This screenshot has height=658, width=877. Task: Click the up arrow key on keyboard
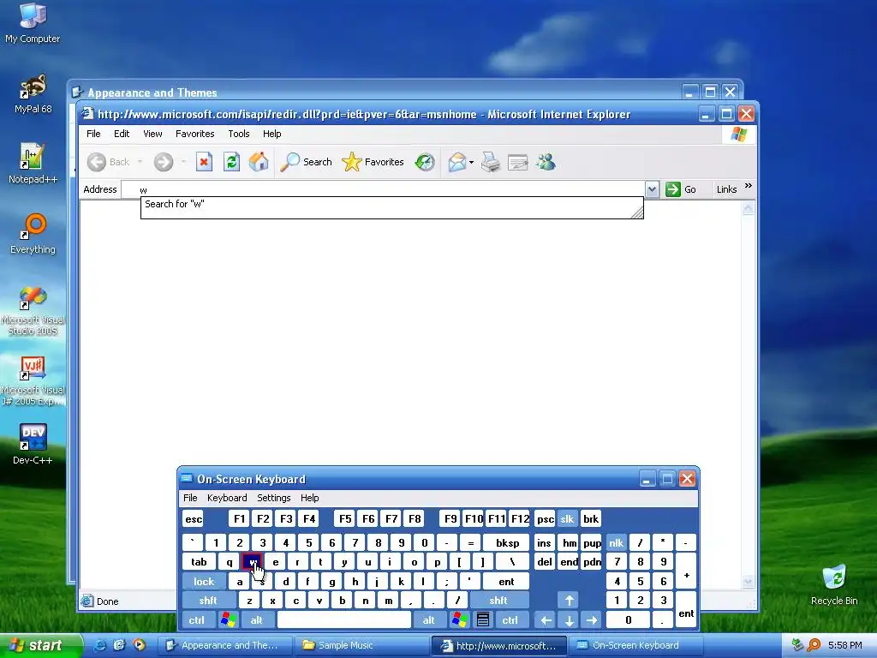(x=569, y=601)
